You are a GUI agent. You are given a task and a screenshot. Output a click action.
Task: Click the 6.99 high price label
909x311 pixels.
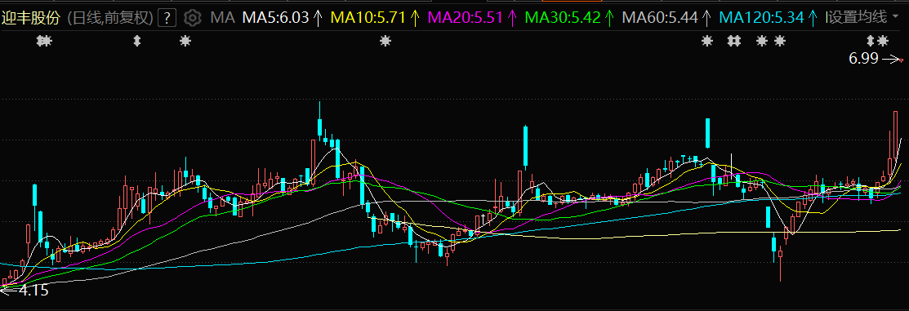point(864,59)
